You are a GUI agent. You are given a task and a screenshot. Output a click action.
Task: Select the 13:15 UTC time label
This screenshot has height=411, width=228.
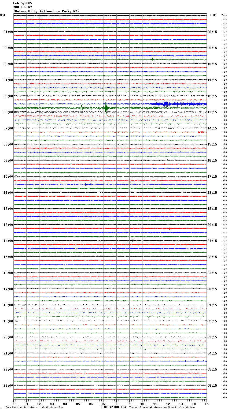click(x=212, y=112)
